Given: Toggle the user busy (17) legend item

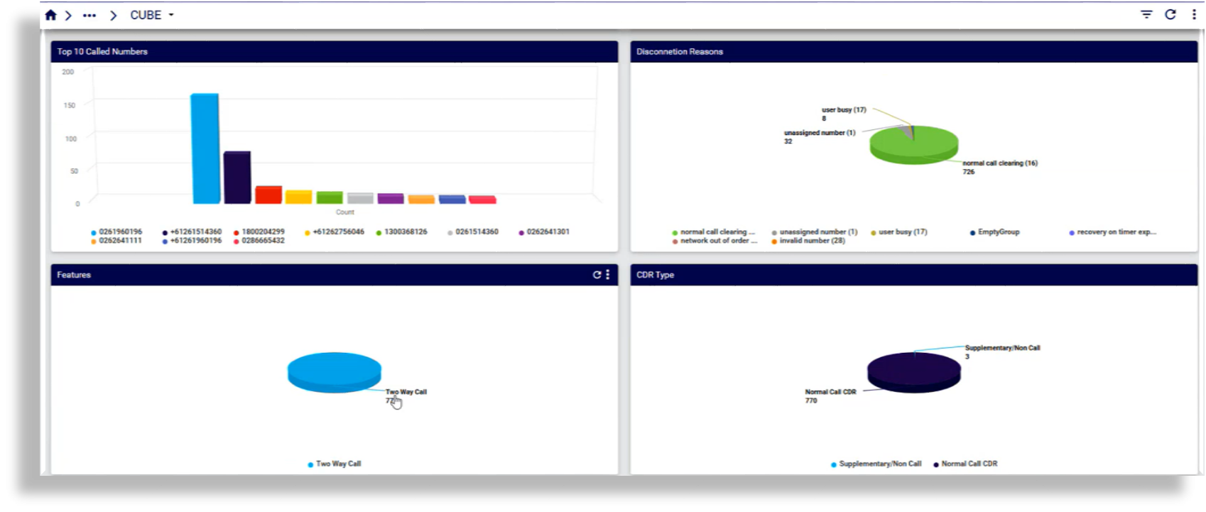Looking at the screenshot, I should 902,232.
